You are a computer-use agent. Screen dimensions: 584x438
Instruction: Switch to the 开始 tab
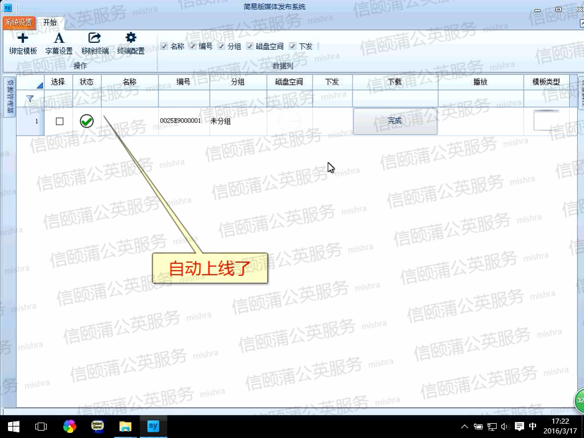point(50,23)
